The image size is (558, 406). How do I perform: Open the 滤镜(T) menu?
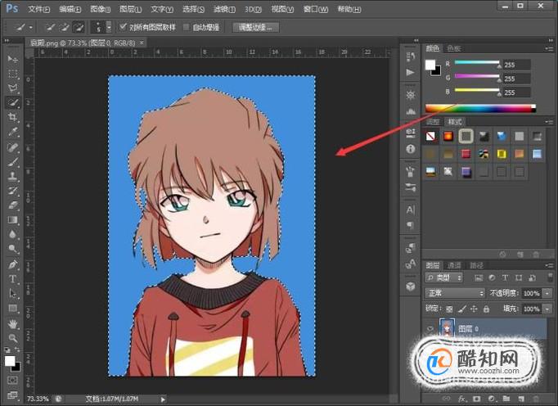224,9
